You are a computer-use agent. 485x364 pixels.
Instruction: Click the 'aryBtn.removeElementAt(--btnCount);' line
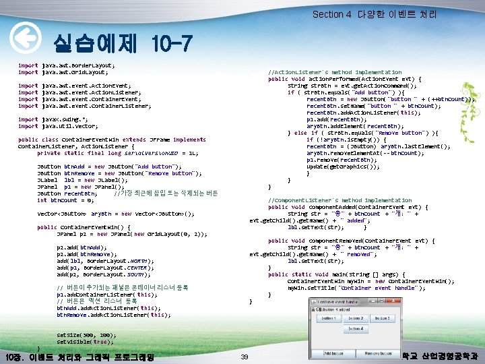click(x=365, y=153)
